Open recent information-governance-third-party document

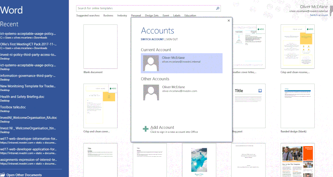pos(28,77)
